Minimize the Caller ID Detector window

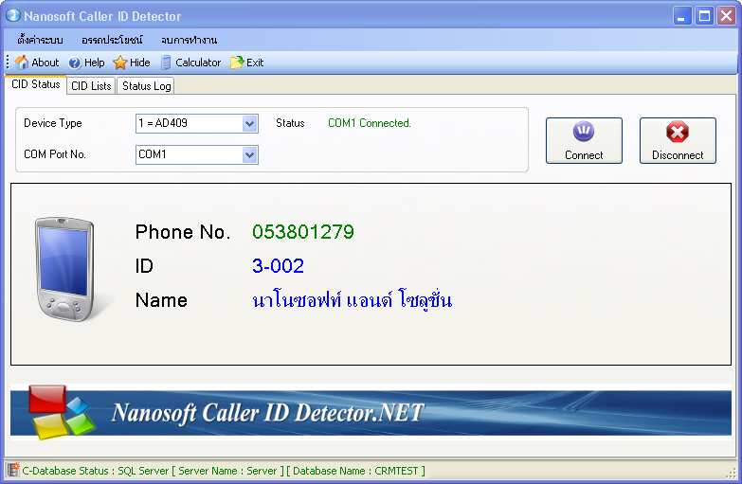click(x=682, y=15)
